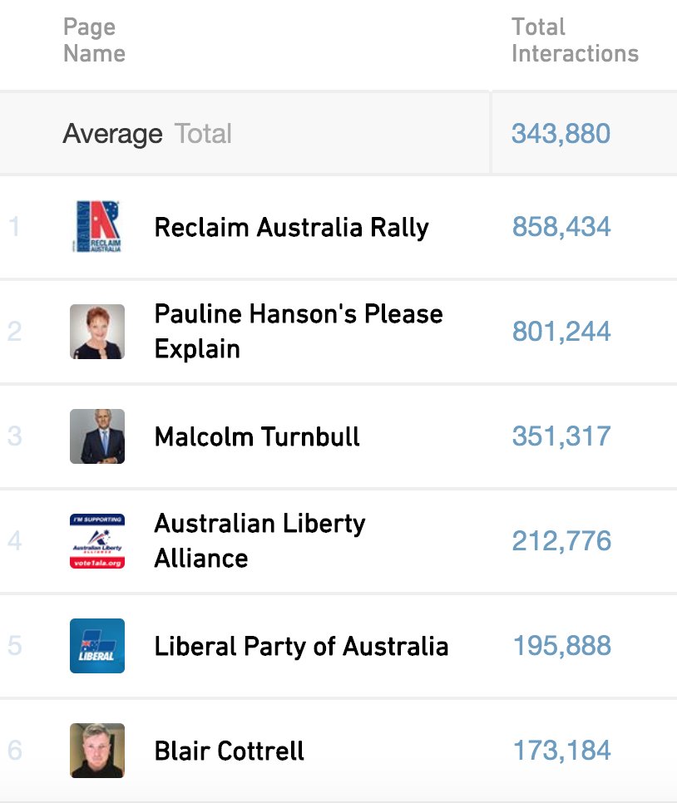Open Blair Cottrell's profile photo
The width and height of the screenshot is (677, 803).
(x=97, y=751)
